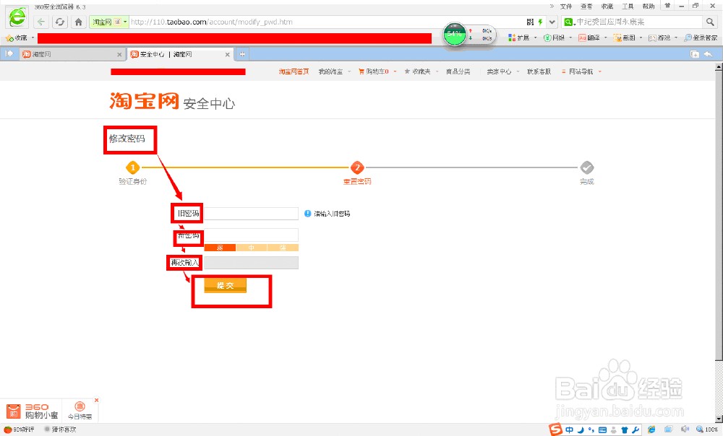The image size is (723, 436).
Task: Click into the 旧密码 old password field
Action: (252, 213)
